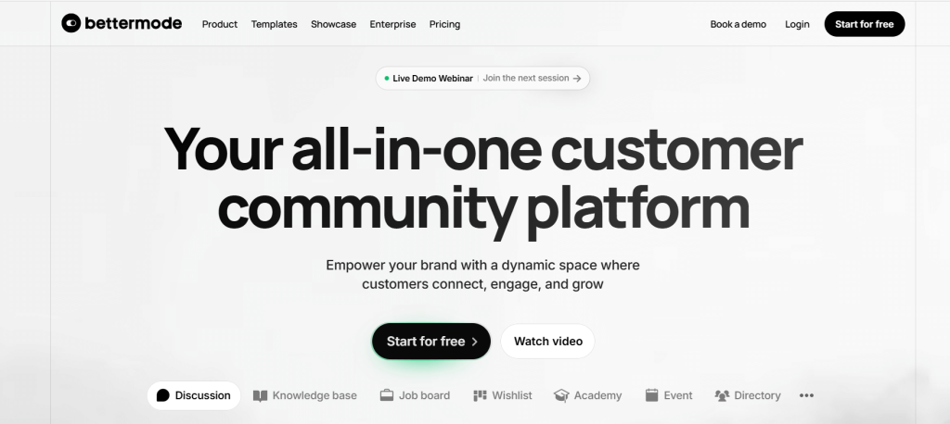This screenshot has height=424, width=950.
Task: Select the Event tab
Action: click(x=669, y=395)
